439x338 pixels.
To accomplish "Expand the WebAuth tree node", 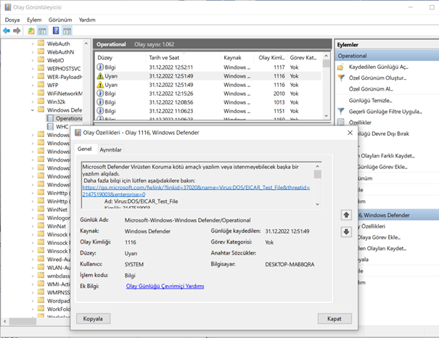I will 33,44.
